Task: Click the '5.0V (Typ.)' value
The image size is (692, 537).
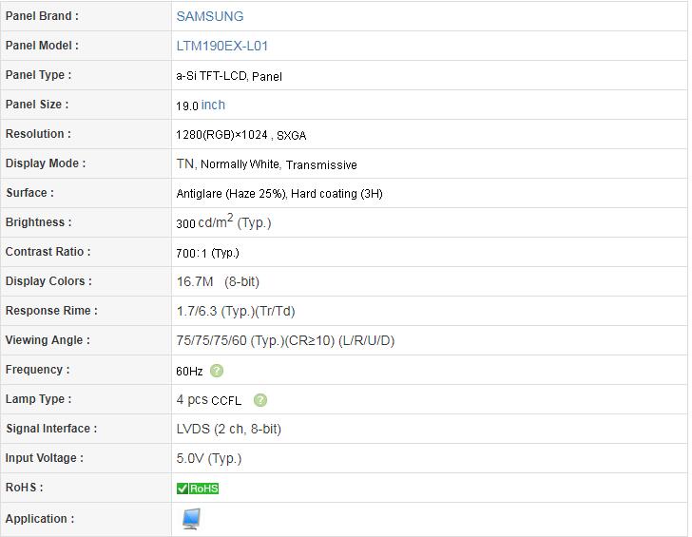Action: coord(209,458)
